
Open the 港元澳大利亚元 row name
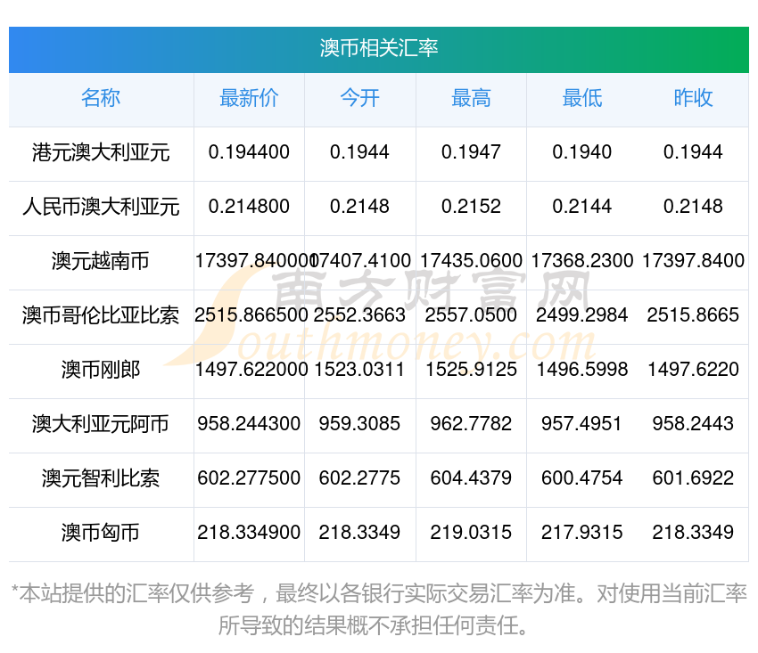coord(101,153)
